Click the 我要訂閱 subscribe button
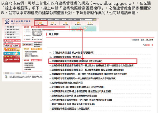Viewport: 158px width, 113px height. 7,46
